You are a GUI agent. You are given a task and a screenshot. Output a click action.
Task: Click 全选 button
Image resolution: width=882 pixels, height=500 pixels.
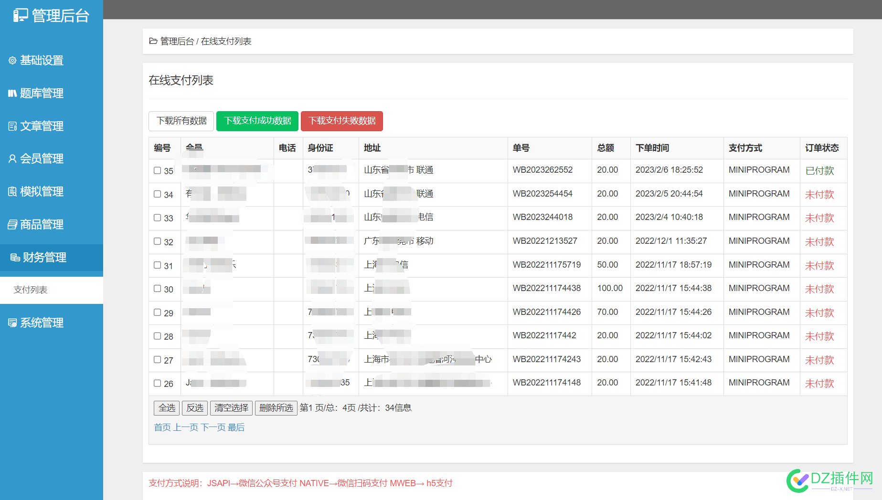tap(167, 408)
